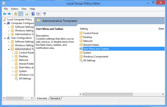The image size is (167, 107).
Task: Click tree pane scroll right arrow
Action: coord(32,98)
